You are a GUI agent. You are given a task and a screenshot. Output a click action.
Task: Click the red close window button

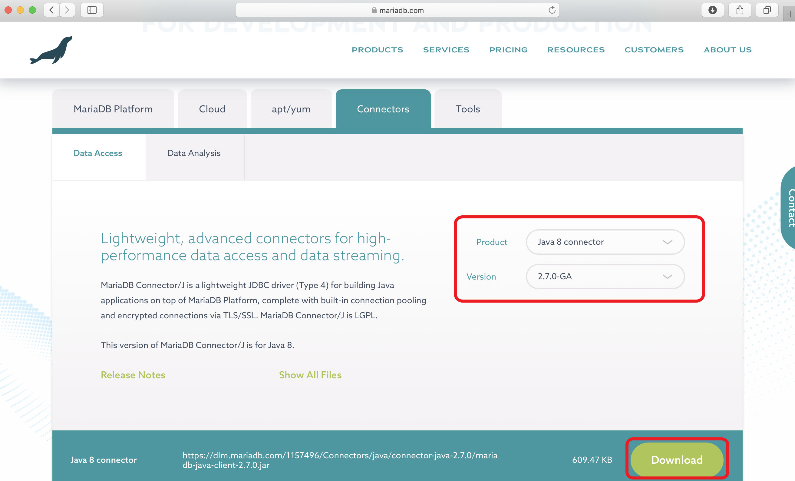8,10
